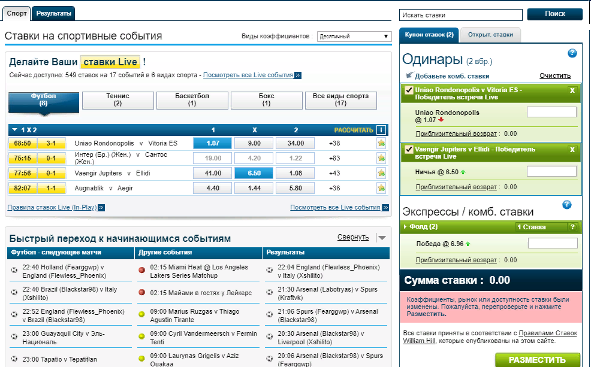
Task: Collapse quick events with Свернуть arrow
Action: [x=382, y=238]
